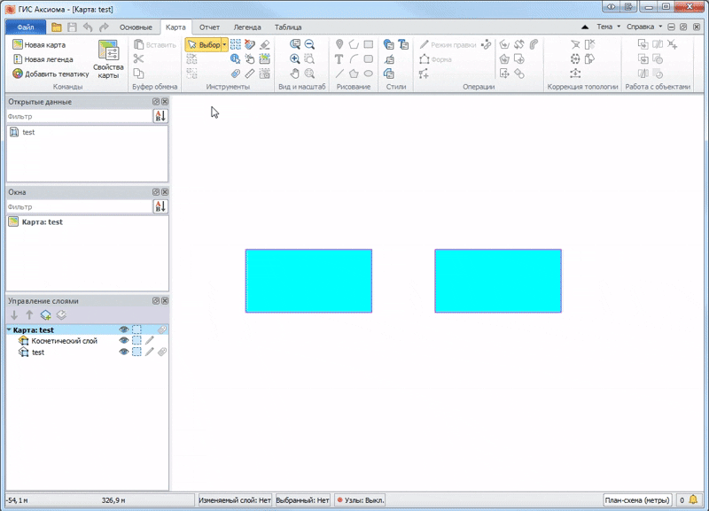Screen dimensions: 709x511
Task: Activate the Pan (hand) tool
Action: [294, 74]
